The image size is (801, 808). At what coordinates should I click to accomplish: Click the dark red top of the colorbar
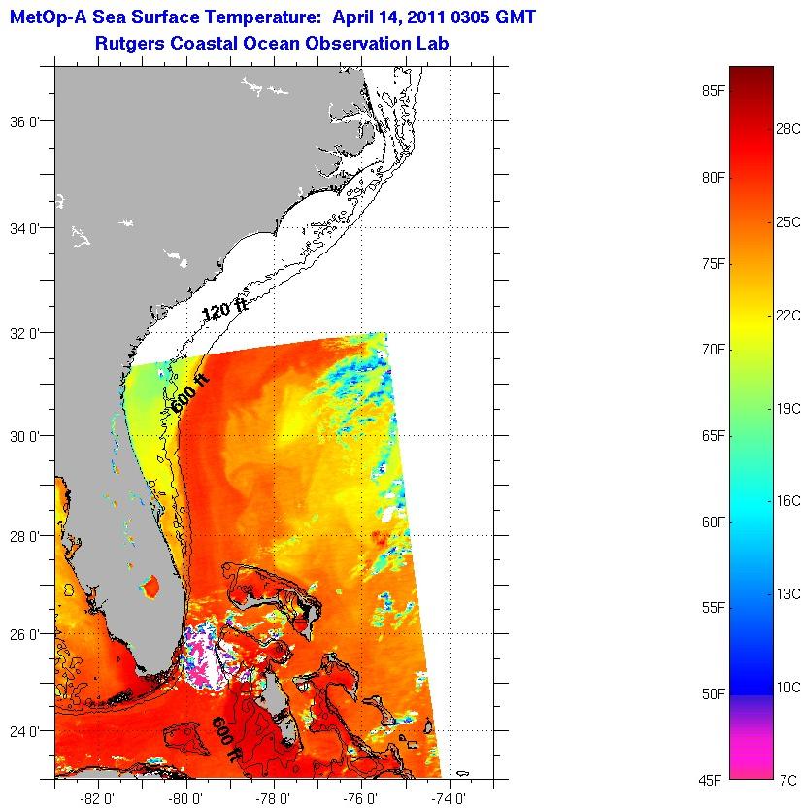pos(751,80)
